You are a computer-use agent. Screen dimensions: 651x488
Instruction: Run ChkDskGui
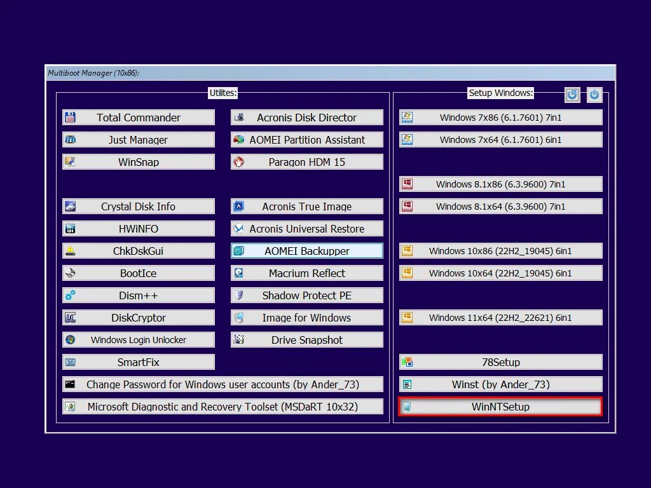coord(138,250)
